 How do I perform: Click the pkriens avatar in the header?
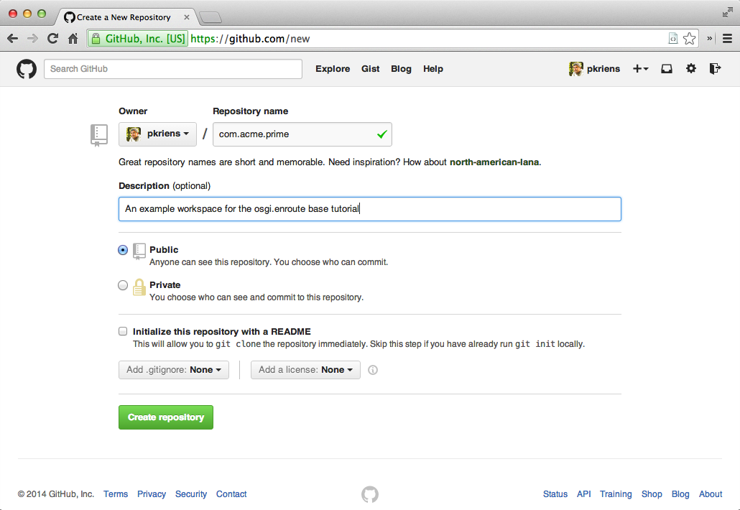coord(575,69)
